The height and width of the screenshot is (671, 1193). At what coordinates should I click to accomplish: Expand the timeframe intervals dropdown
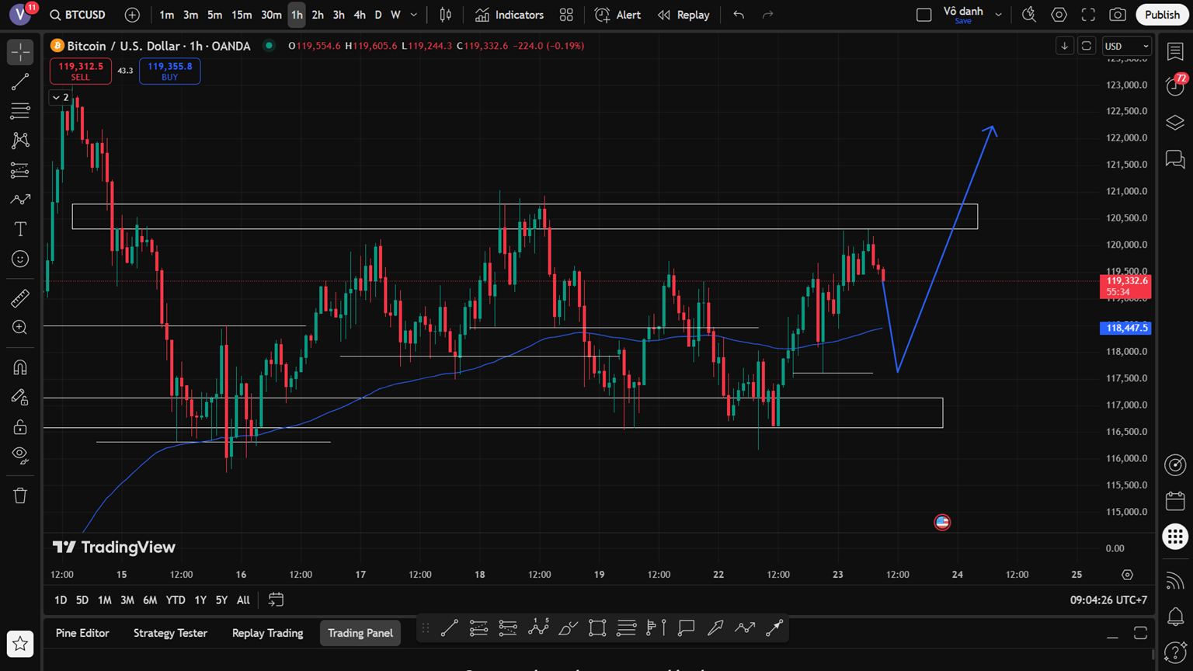[414, 15]
